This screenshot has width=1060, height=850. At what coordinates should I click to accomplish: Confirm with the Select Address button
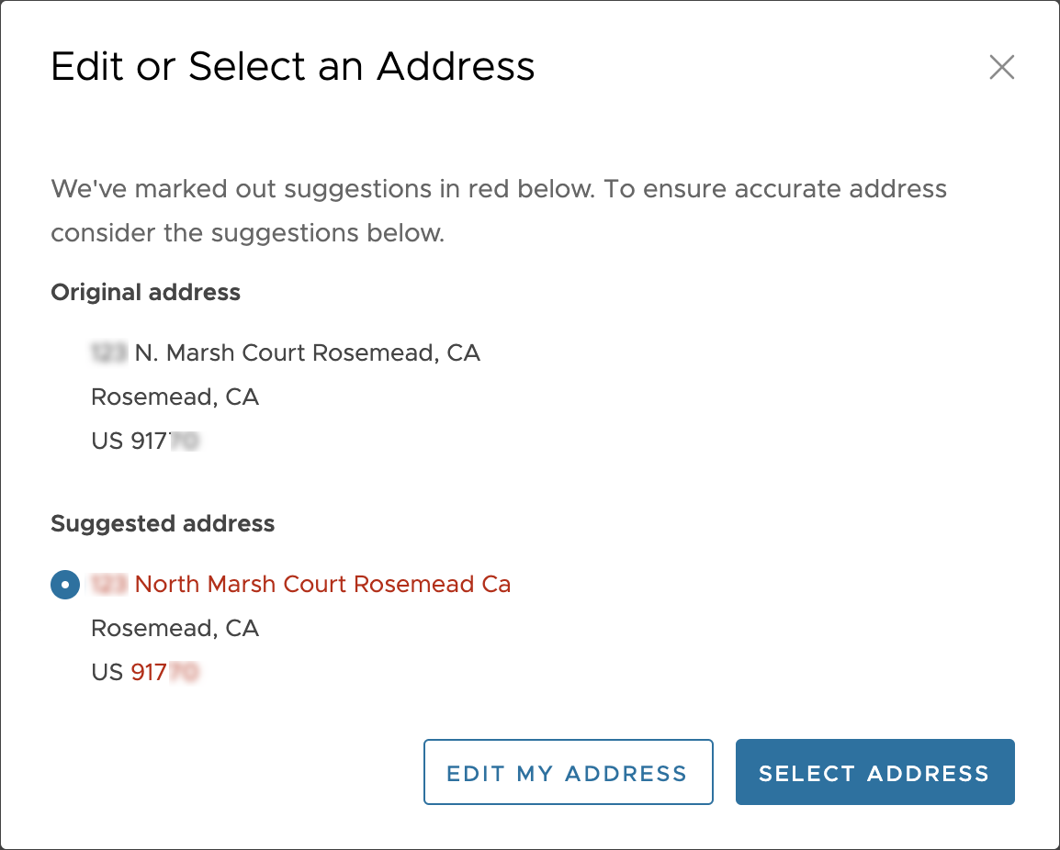pos(874,773)
